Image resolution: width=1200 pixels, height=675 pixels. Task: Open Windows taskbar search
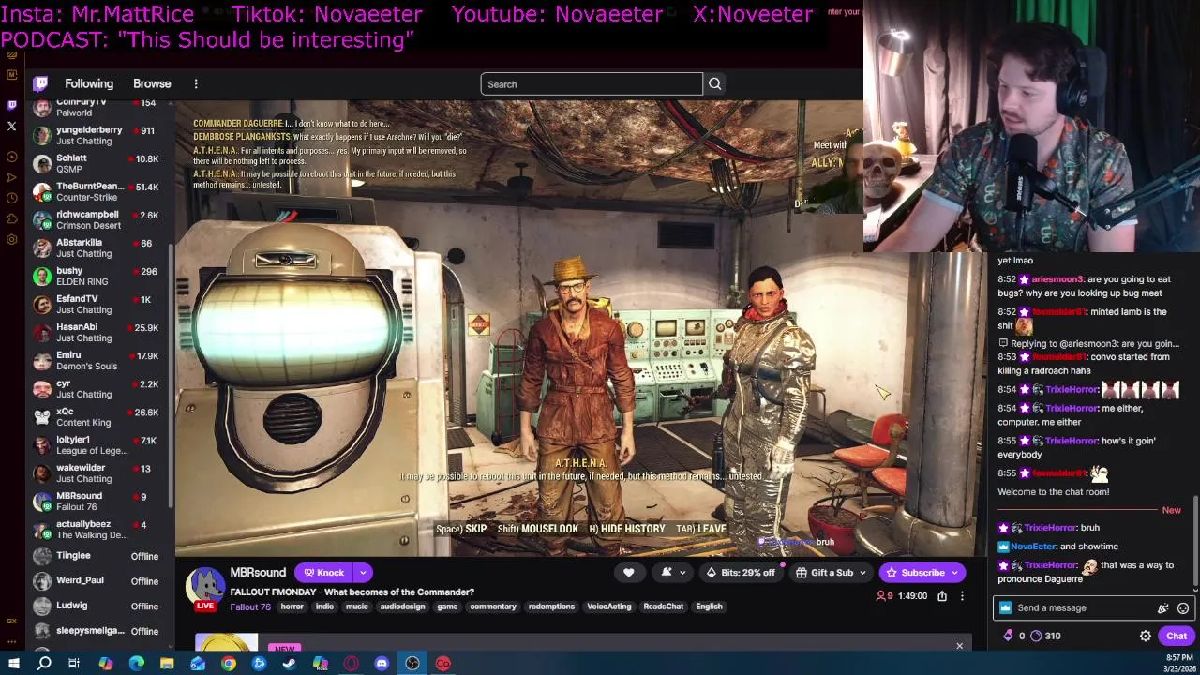click(x=44, y=664)
